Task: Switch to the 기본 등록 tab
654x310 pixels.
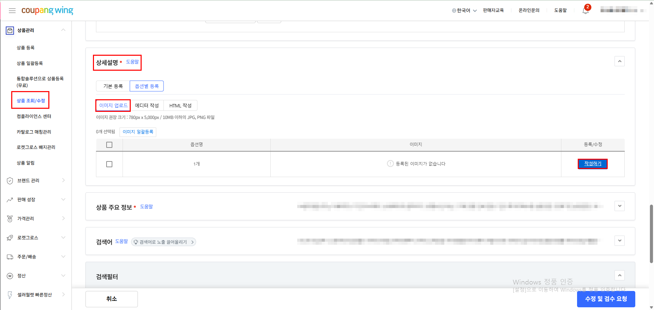Action: click(x=113, y=86)
